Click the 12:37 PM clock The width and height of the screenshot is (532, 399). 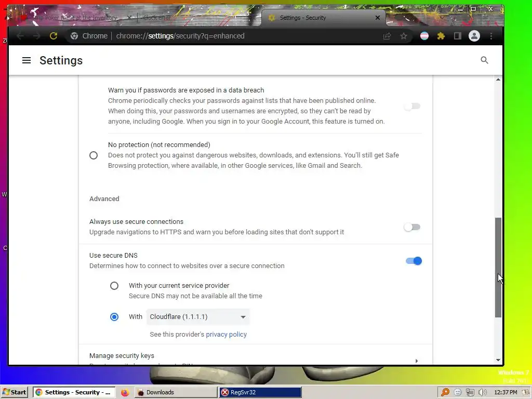click(x=506, y=392)
